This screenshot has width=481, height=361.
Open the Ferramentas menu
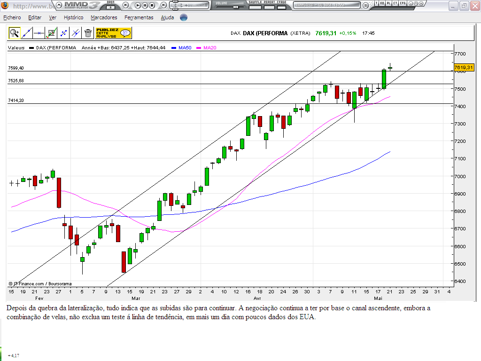coord(139,17)
